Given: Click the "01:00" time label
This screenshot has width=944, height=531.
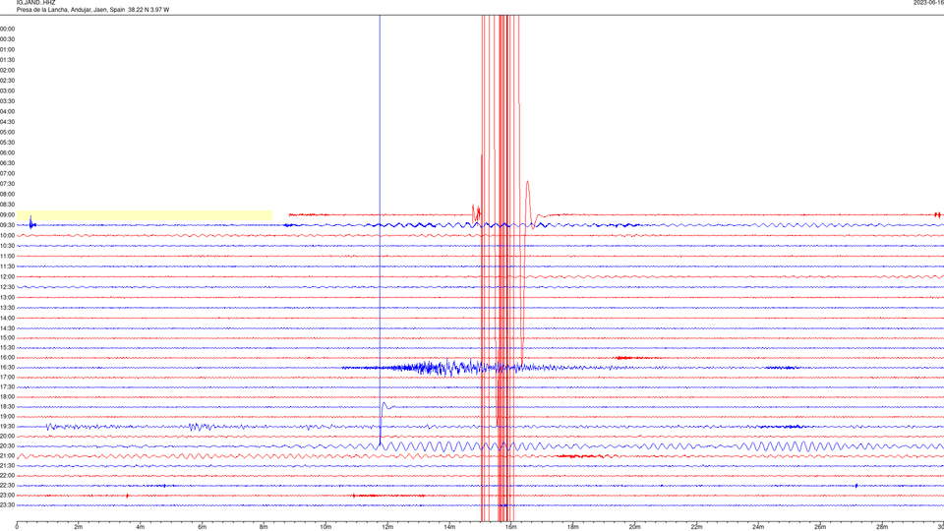Looking at the screenshot, I should click(7, 49).
